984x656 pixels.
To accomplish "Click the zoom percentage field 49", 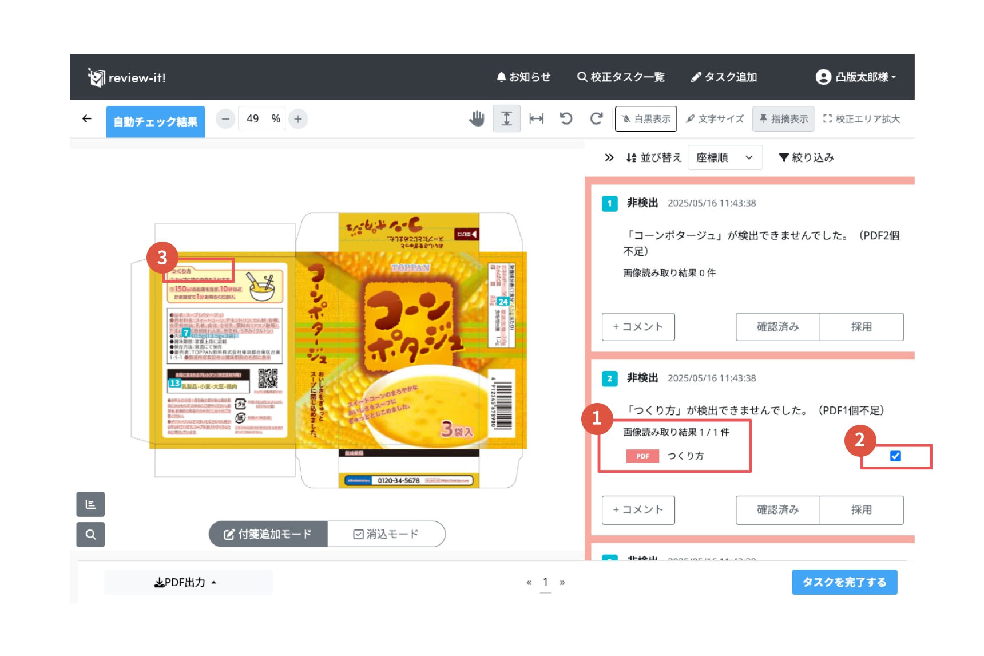I will click(x=261, y=119).
